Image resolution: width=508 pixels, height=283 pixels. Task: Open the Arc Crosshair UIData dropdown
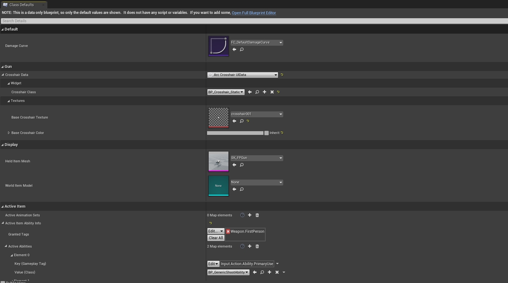point(242,75)
